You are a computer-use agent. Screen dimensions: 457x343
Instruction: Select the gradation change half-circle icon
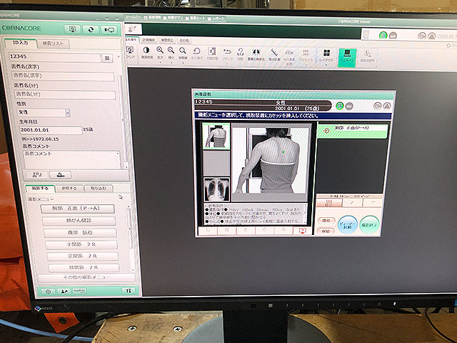146,50
